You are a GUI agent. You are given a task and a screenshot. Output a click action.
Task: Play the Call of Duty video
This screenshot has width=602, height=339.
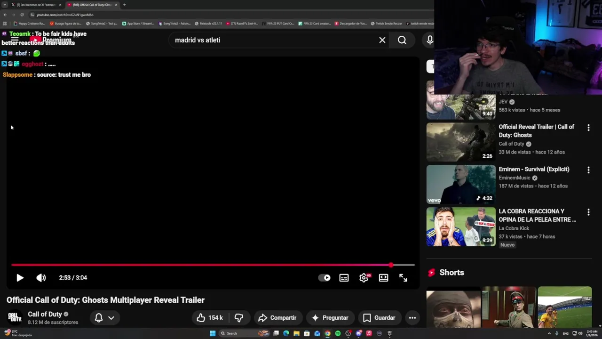(x=20, y=278)
